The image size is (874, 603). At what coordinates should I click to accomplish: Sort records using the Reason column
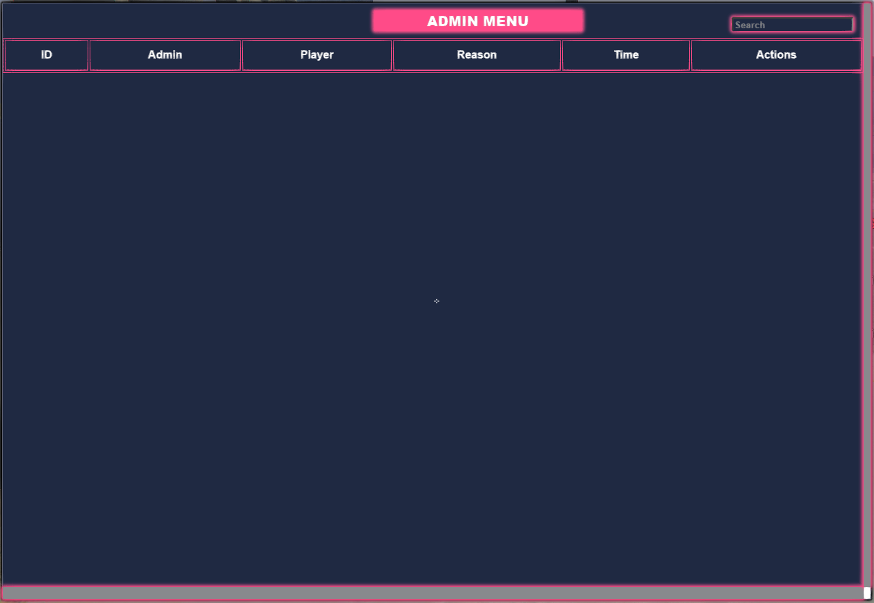[476, 54]
